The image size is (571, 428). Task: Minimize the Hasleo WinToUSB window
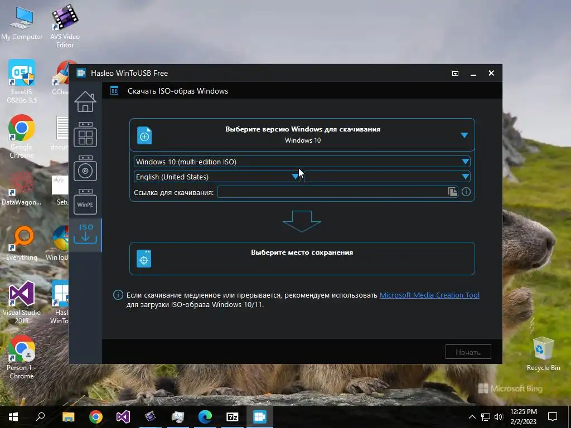click(x=473, y=73)
